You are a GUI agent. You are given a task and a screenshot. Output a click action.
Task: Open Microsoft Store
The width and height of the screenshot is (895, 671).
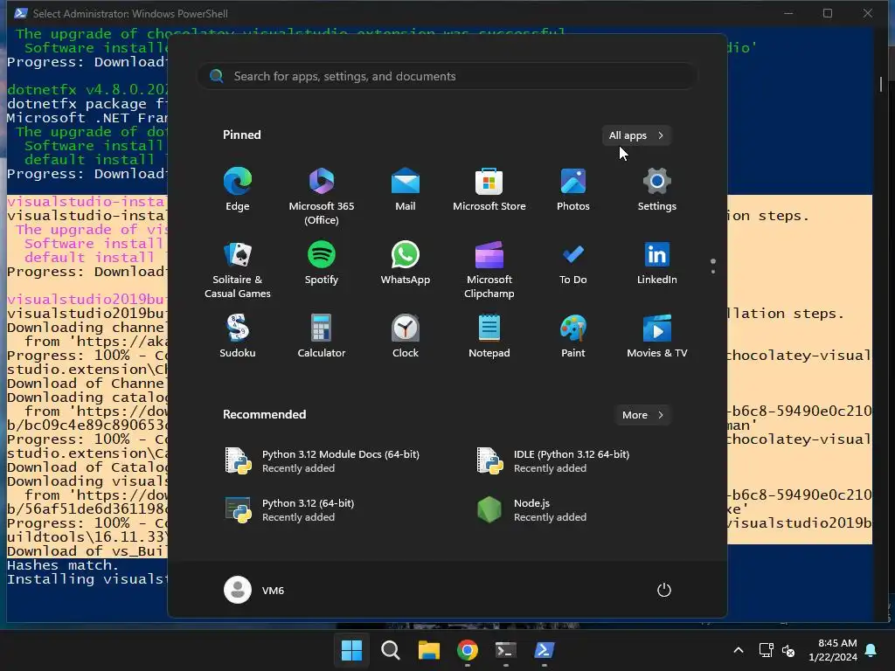(x=489, y=190)
